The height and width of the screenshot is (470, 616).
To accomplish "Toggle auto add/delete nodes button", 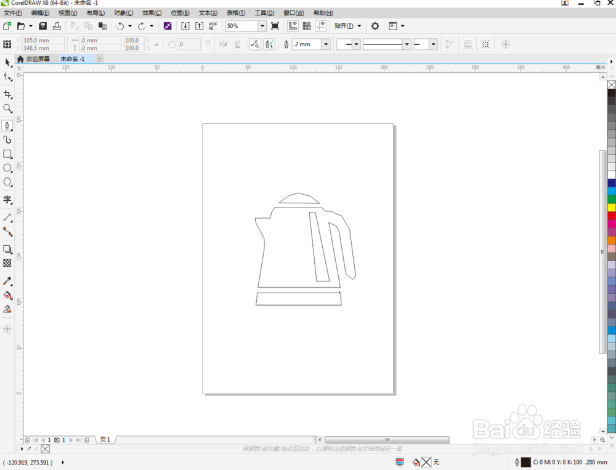I will (269, 44).
